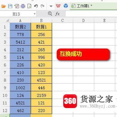Redo the undone action
Viewport: 117px width, 117px height.
click(42, 6)
